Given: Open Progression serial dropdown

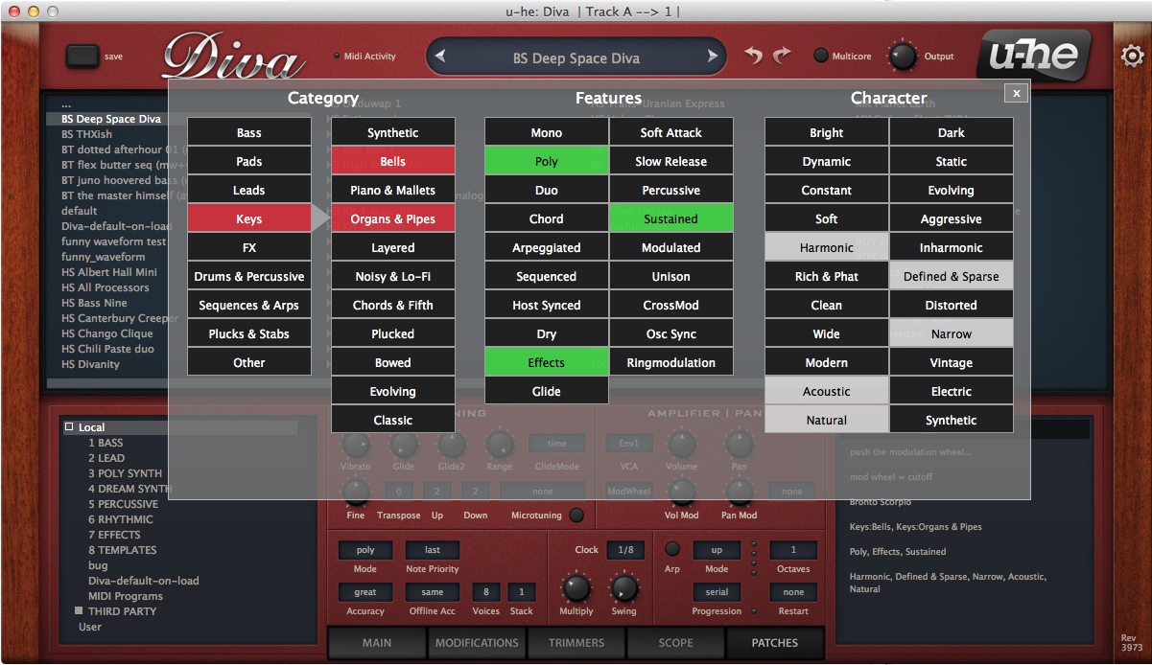Looking at the screenshot, I should (717, 592).
